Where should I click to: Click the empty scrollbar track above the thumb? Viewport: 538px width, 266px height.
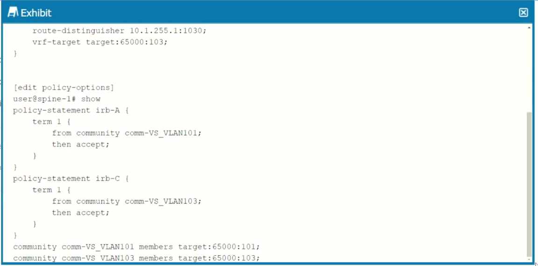click(530, 70)
